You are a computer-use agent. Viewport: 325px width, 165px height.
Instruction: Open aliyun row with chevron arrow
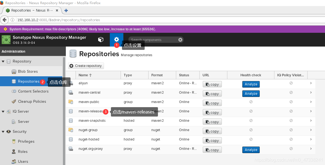click(x=311, y=83)
